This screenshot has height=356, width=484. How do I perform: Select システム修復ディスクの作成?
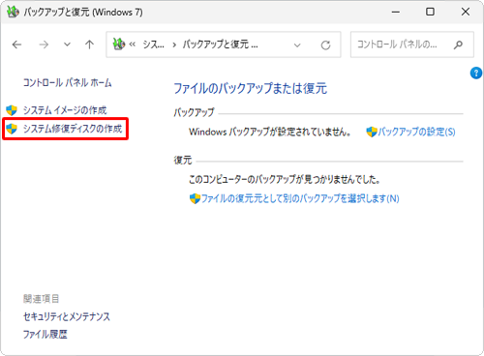point(73,129)
